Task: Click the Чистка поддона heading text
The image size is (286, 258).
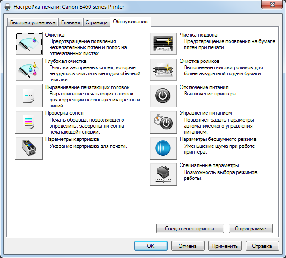Action: [199, 35]
